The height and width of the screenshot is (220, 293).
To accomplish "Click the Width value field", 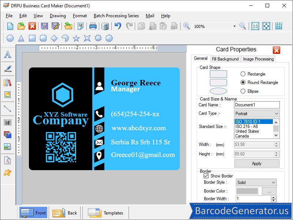I will [254, 144].
